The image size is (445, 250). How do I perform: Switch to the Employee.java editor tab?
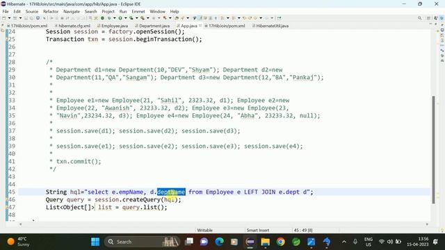113,26
